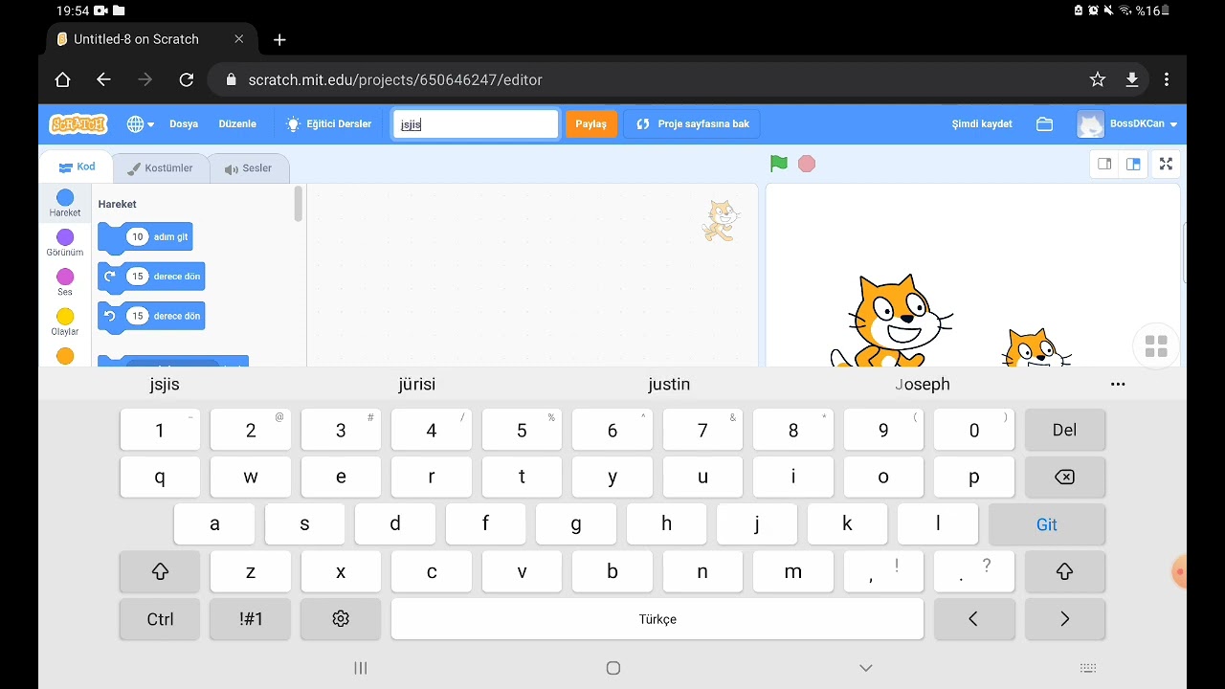The height and width of the screenshot is (689, 1225).
Task: Tap the Android home button
Action: point(613,668)
